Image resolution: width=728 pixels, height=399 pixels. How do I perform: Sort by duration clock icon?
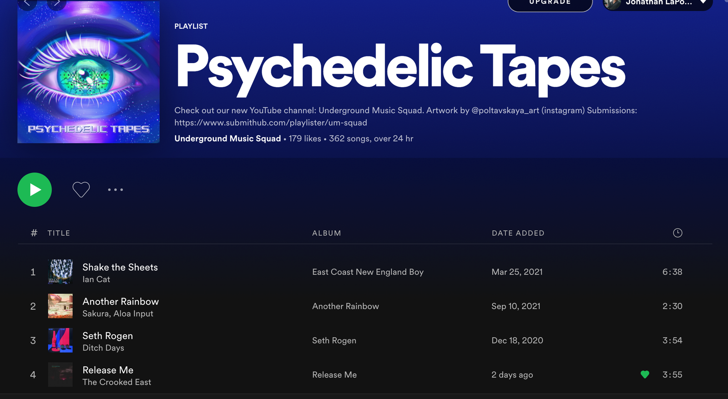click(x=677, y=233)
